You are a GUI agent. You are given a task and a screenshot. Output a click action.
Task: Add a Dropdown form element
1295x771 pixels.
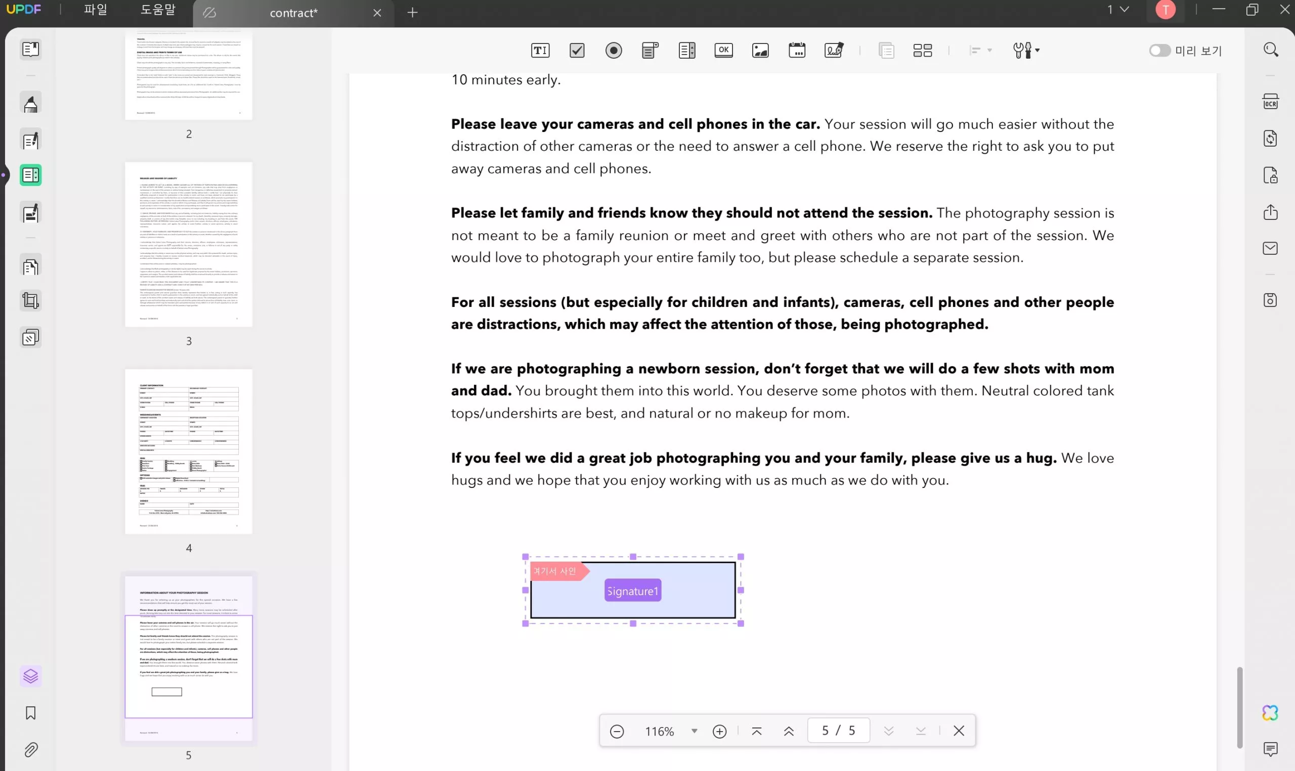coord(650,51)
